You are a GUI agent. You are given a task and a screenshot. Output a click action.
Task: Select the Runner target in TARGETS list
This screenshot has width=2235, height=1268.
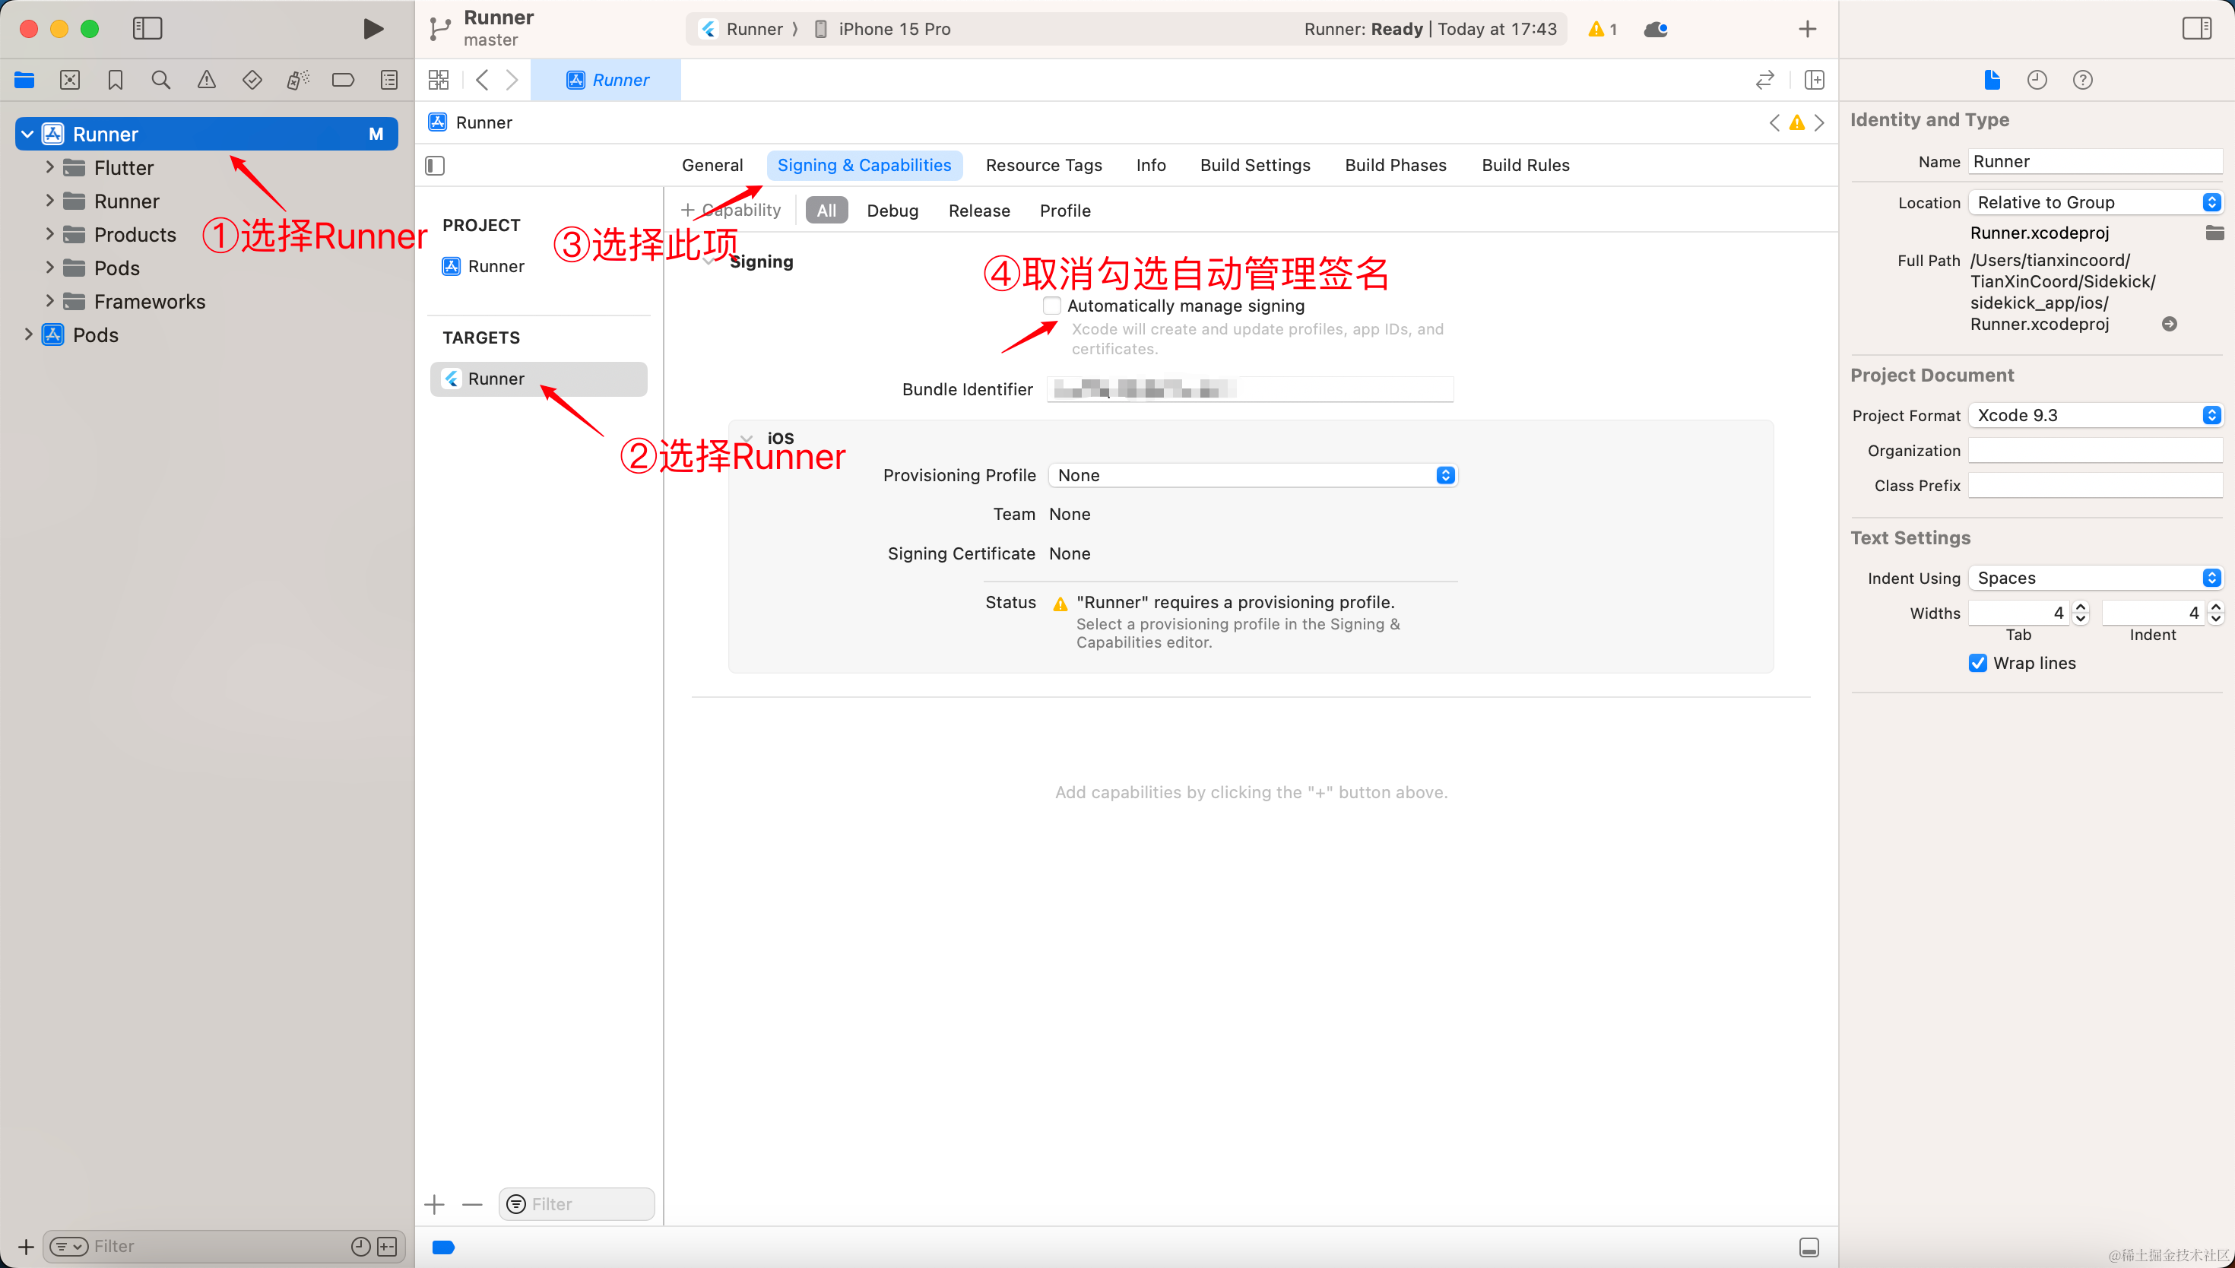tap(496, 379)
